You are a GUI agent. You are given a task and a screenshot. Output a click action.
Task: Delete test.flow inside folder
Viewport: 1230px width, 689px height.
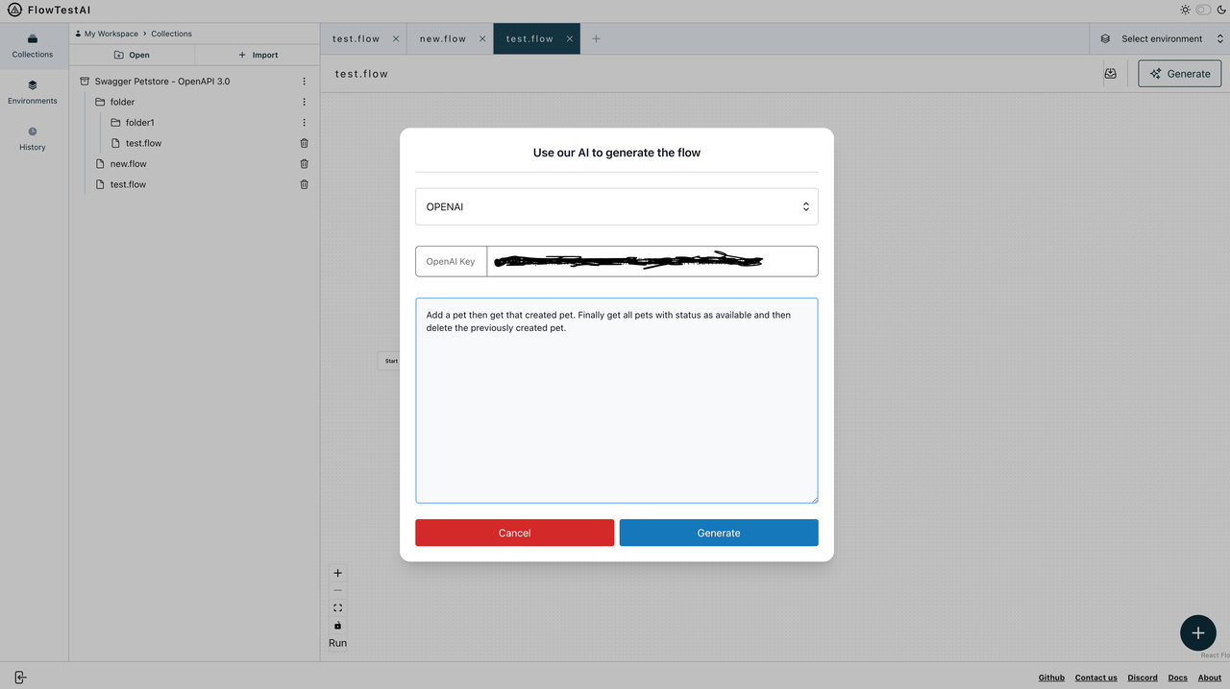pyautogui.click(x=305, y=143)
